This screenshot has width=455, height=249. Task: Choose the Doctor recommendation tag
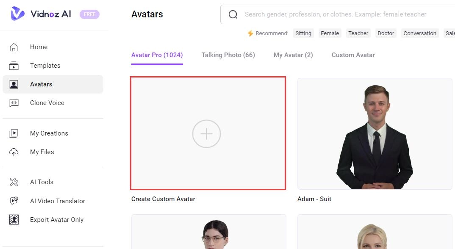(x=386, y=33)
